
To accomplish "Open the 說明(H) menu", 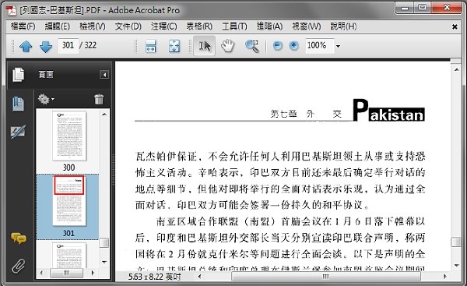I will point(343,26).
